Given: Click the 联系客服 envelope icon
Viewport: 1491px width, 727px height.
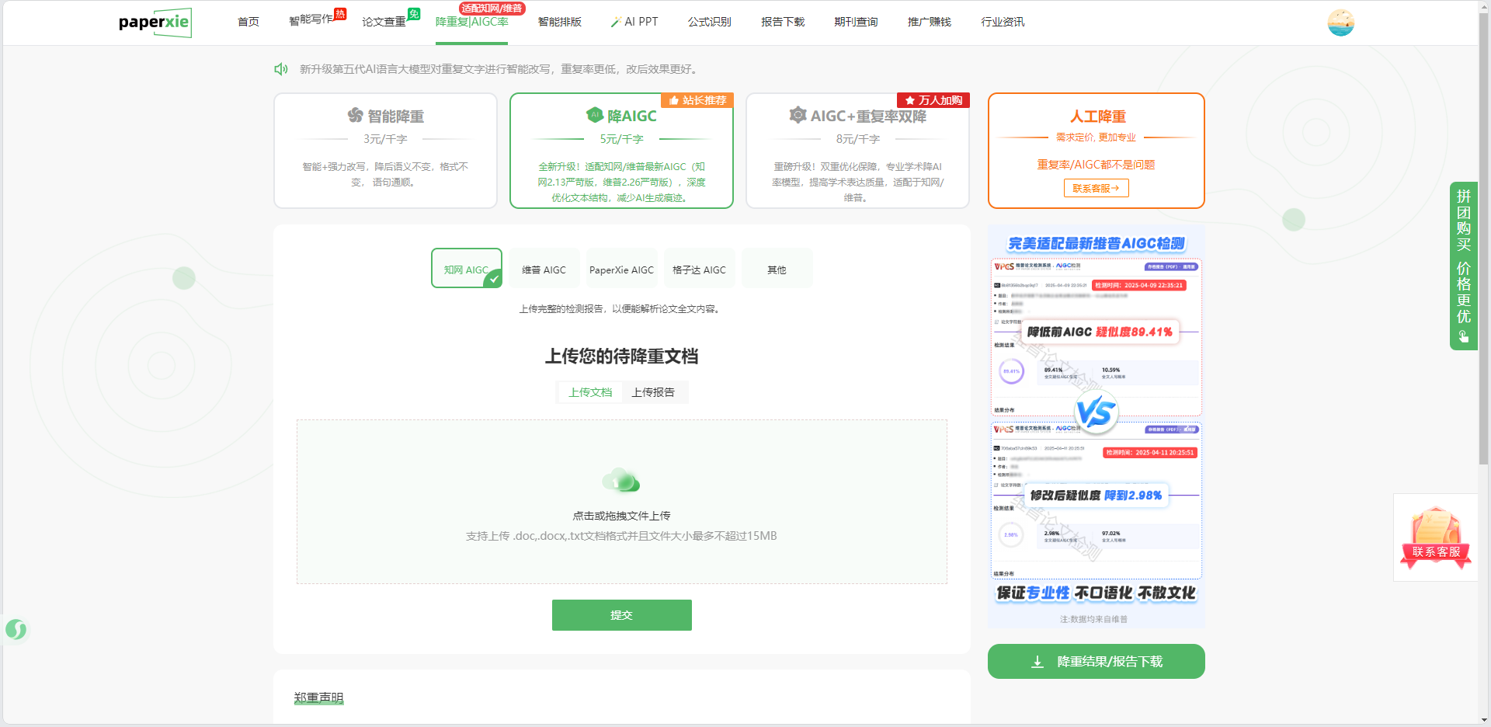Looking at the screenshot, I should click(x=1436, y=537).
